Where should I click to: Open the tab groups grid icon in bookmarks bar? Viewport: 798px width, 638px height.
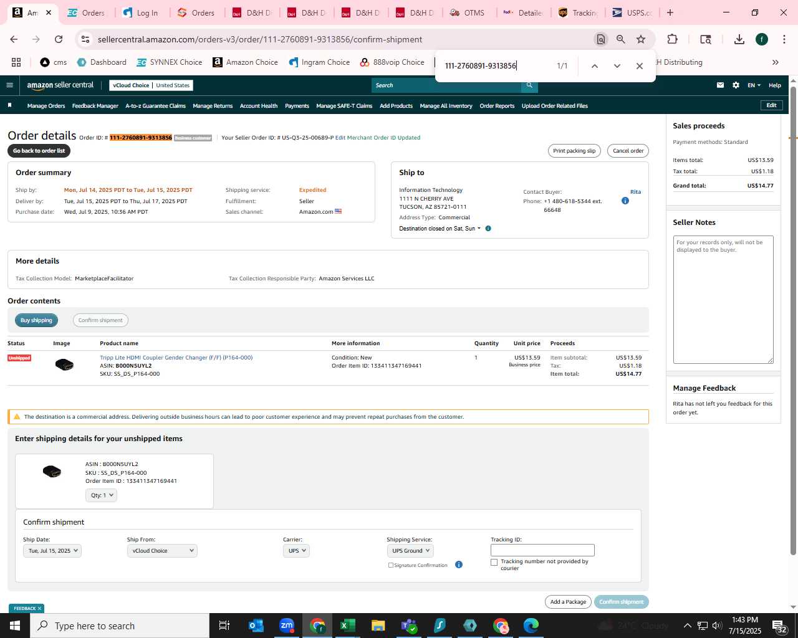16,62
